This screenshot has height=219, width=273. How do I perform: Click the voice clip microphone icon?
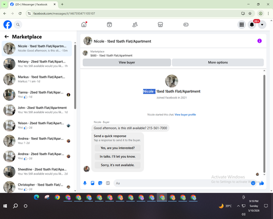pyautogui.click(x=85, y=183)
